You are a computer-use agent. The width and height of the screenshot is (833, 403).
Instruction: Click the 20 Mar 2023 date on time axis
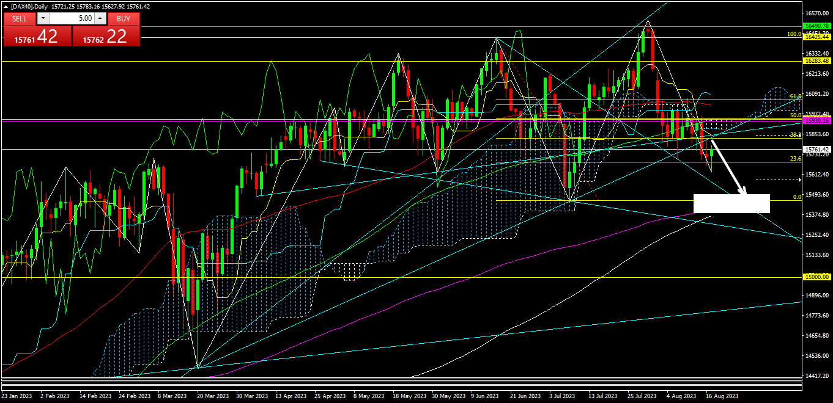[214, 396]
